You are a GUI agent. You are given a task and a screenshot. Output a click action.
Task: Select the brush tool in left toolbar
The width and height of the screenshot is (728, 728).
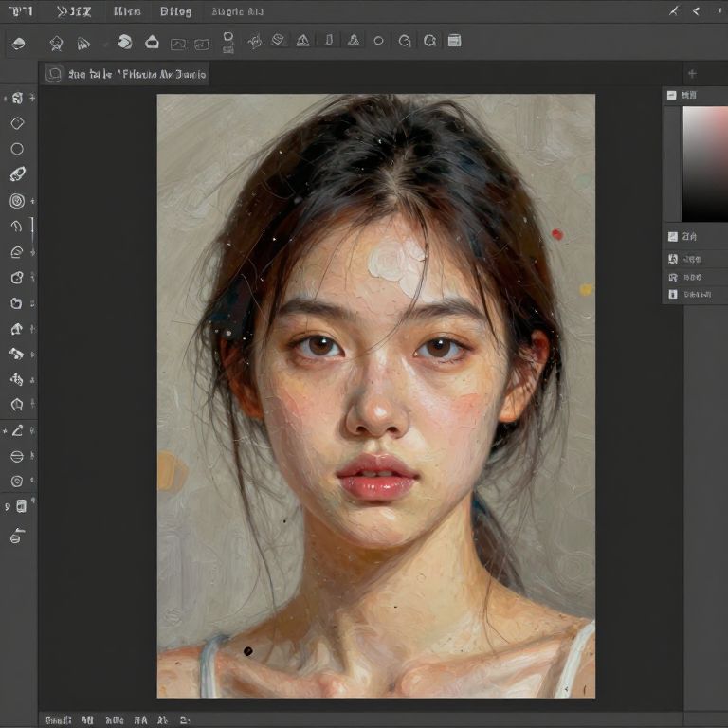17,174
